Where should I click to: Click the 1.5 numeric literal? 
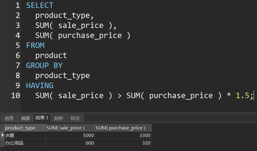(242, 95)
